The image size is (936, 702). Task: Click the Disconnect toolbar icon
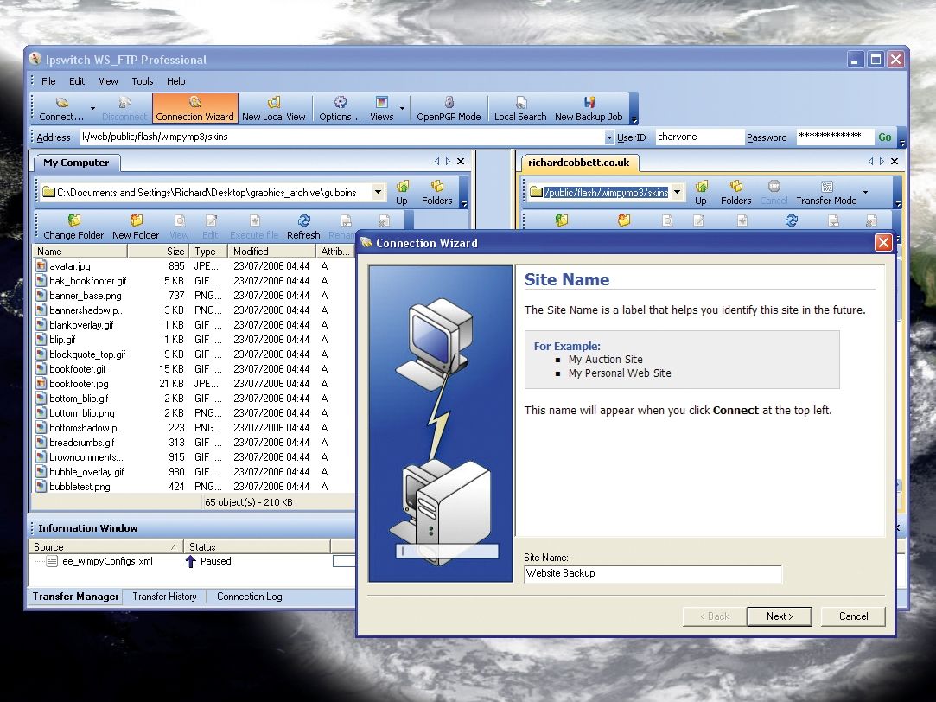124,108
